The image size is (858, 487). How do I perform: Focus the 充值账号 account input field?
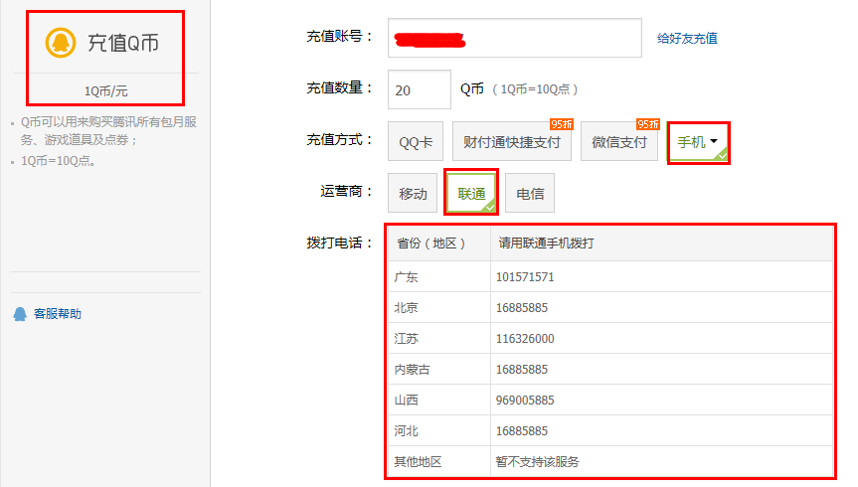[515, 38]
